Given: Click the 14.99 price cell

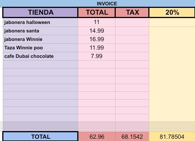Looking at the screenshot, I should click(x=97, y=31).
